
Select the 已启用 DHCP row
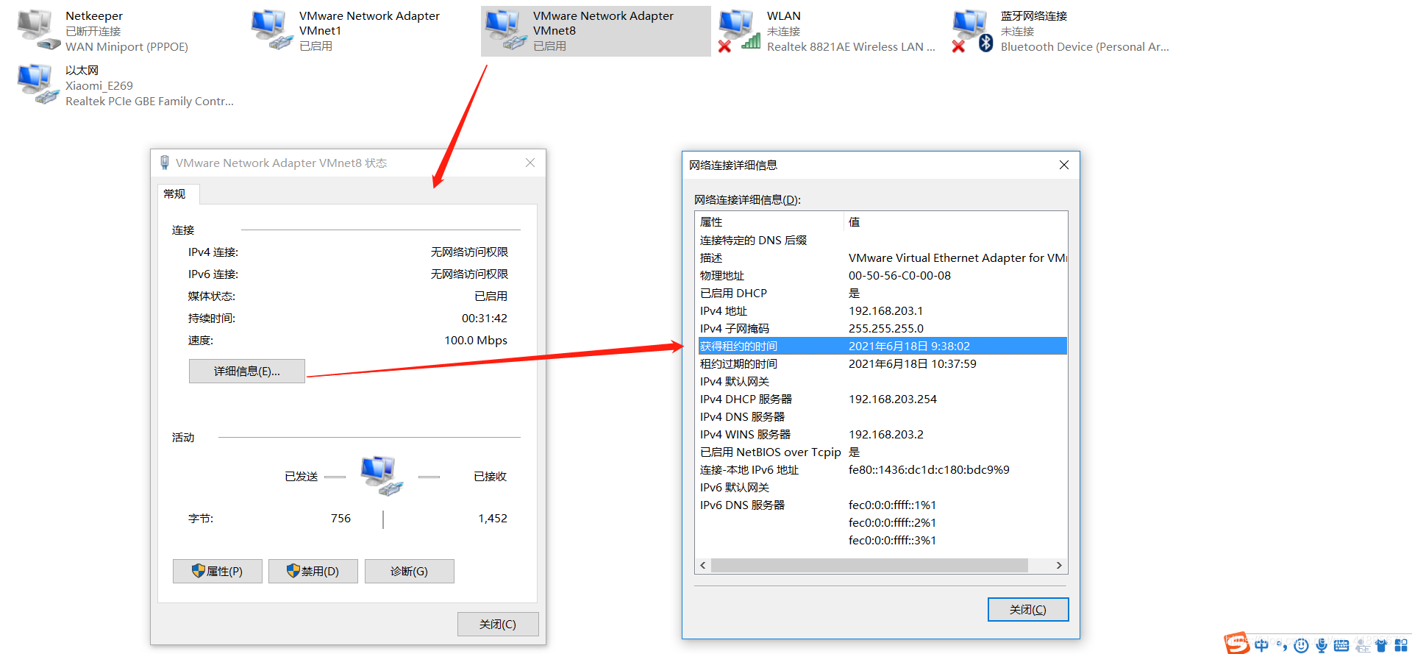point(881,294)
